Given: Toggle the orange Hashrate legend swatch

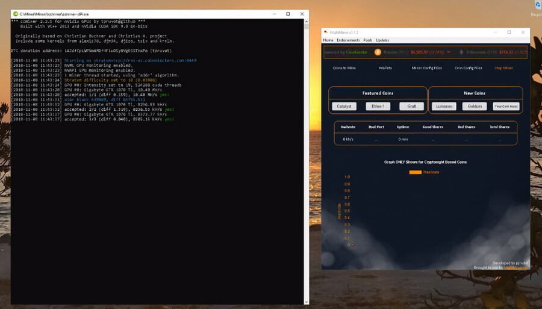Looking at the screenshot, I should click(415, 172).
